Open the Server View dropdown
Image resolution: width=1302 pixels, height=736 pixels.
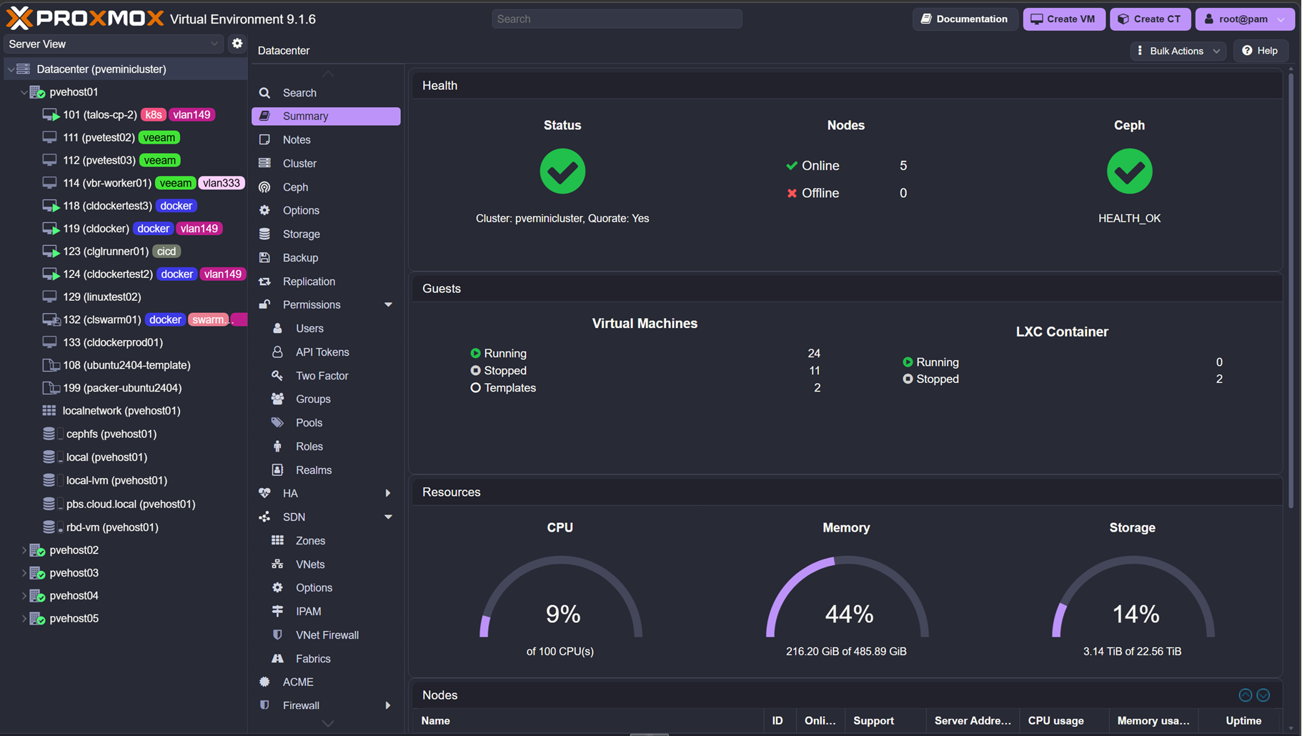(114, 44)
